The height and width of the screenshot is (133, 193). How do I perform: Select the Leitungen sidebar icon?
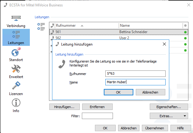click(16, 37)
